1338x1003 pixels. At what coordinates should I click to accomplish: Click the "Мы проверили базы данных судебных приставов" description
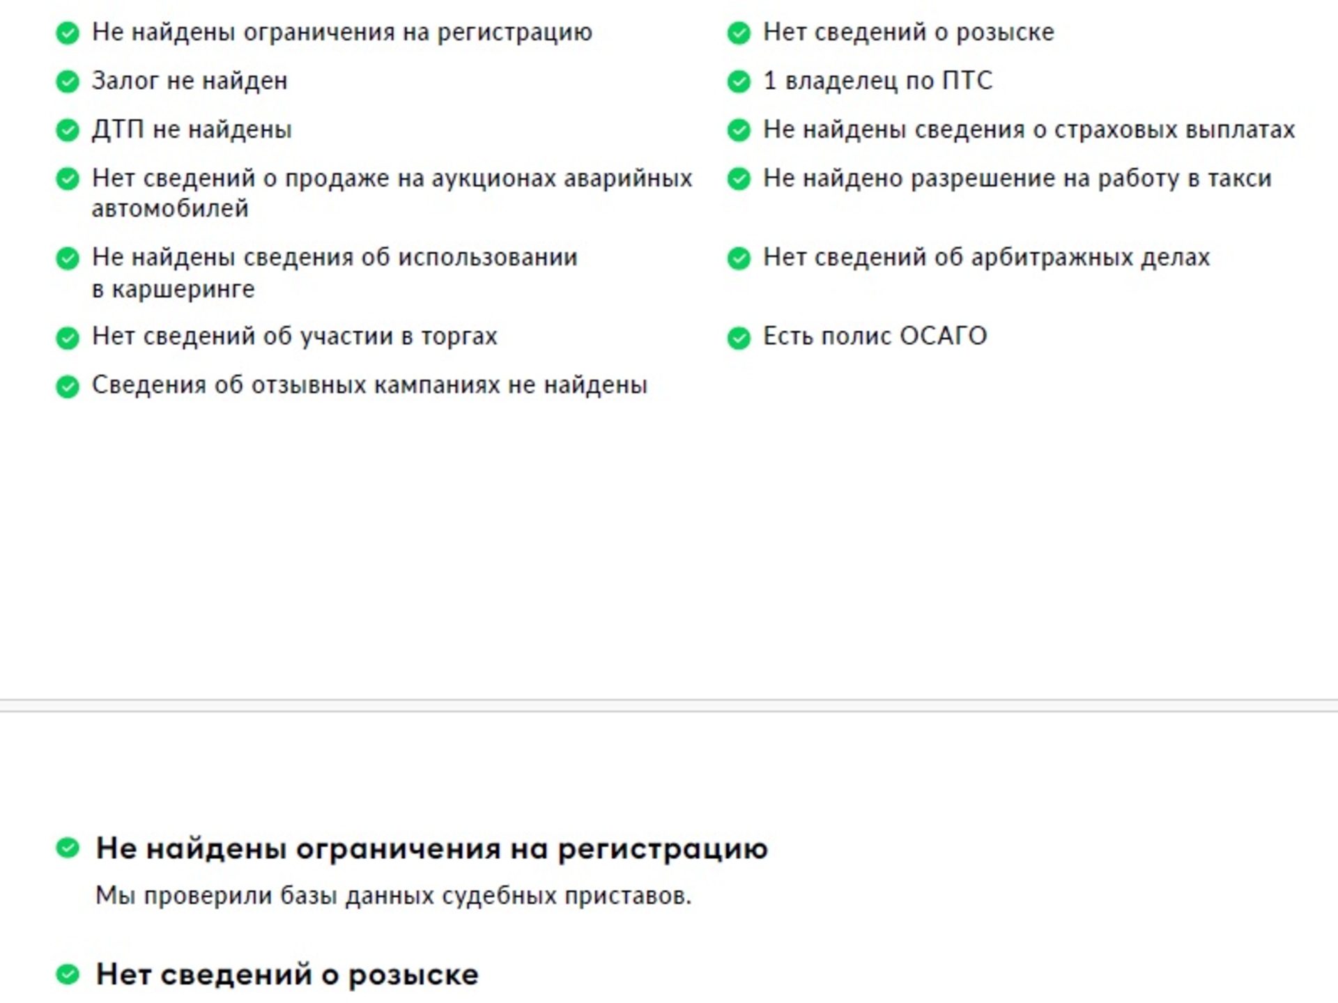pos(393,896)
